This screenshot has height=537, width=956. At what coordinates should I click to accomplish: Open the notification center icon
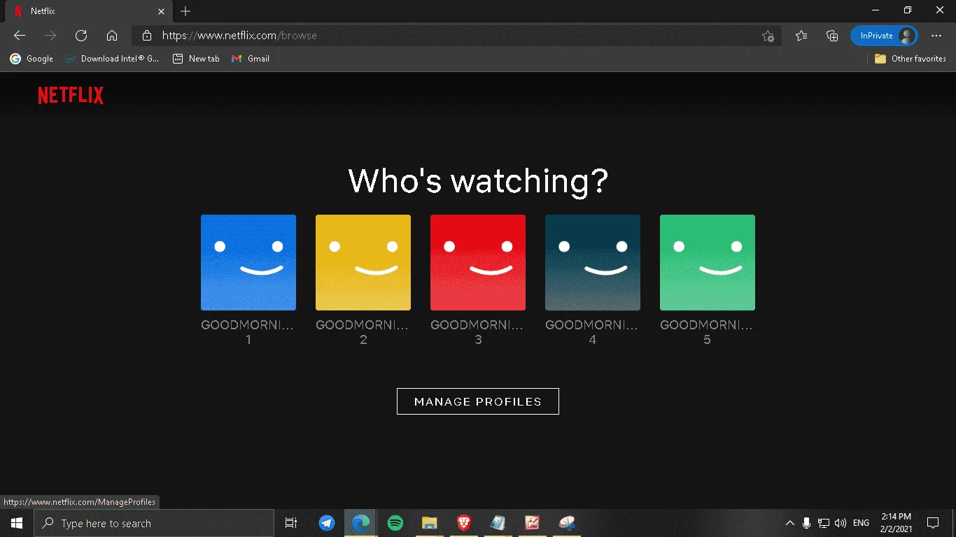[933, 523]
